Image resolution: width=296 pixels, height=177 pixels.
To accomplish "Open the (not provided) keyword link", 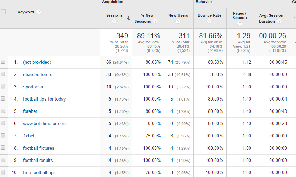I will 37,62.
